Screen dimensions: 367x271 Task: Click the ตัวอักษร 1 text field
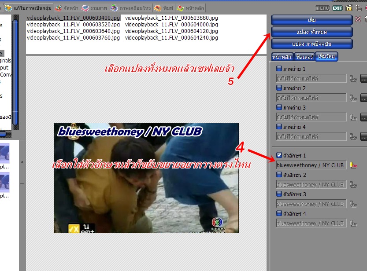click(x=311, y=165)
